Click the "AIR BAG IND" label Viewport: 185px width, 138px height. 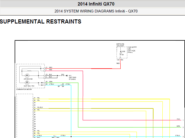coord(28,79)
